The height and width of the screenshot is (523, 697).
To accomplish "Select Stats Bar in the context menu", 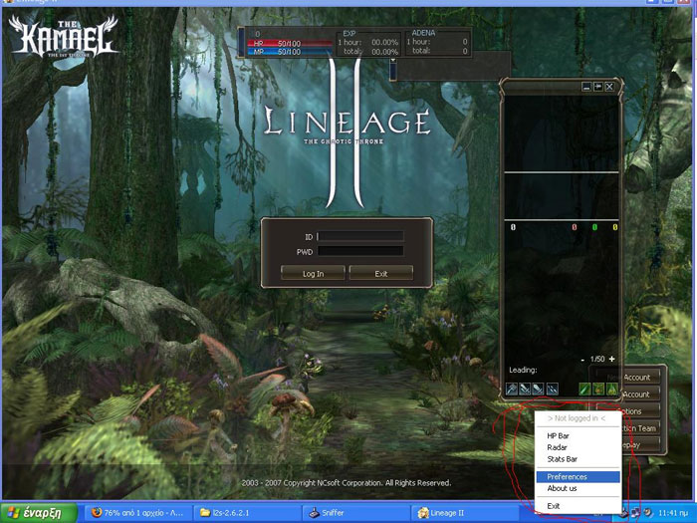I will (578, 459).
